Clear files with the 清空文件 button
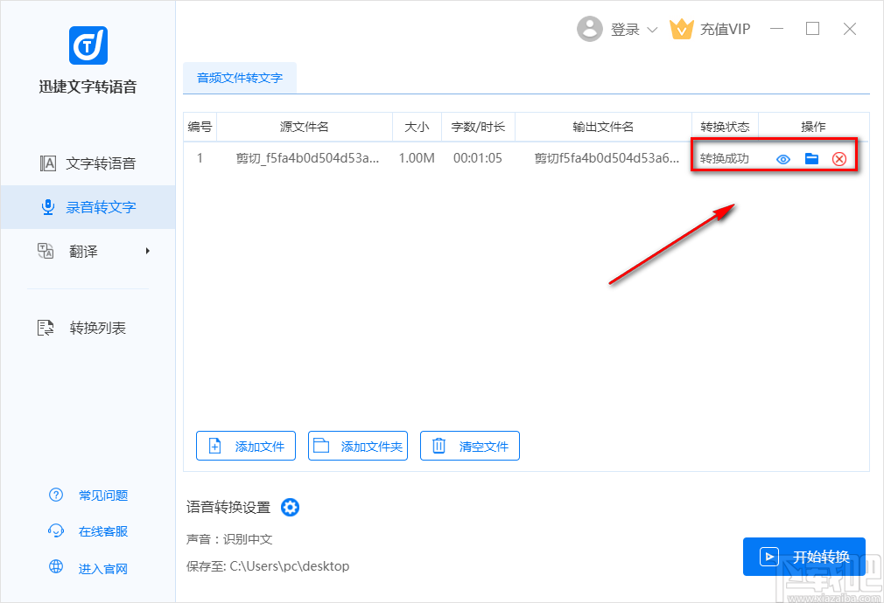Viewport: 884px width, 603px height. coord(470,446)
